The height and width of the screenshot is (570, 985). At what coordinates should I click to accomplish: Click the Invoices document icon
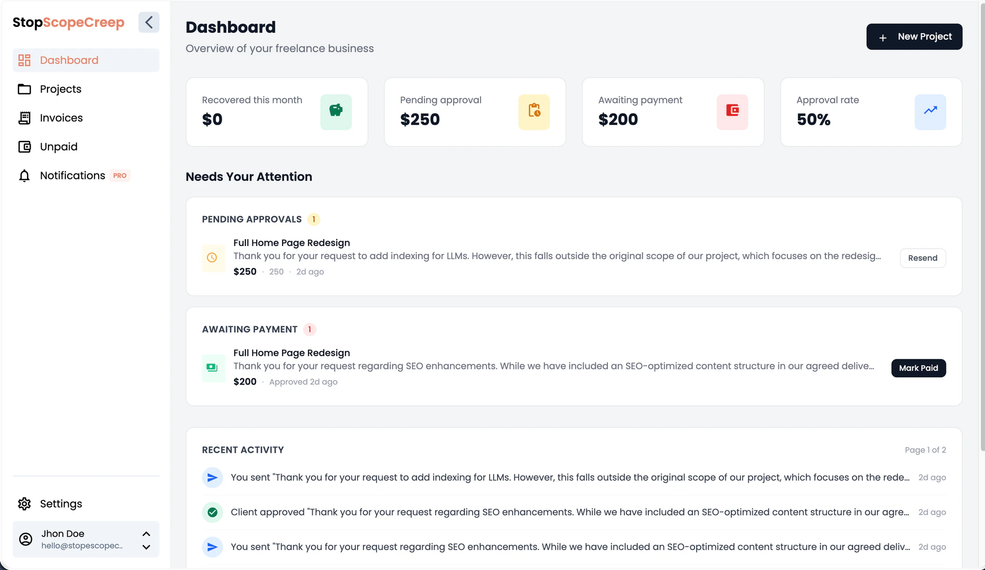tap(24, 118)
